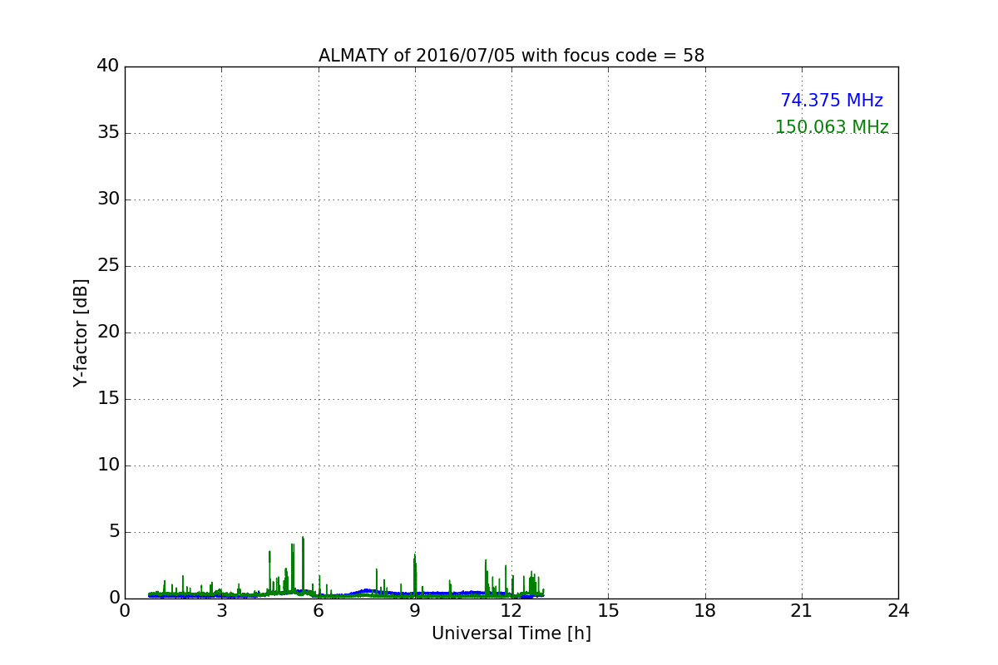
Task: Click the plot title mentioning ALMATY
Action: [511, 56]
